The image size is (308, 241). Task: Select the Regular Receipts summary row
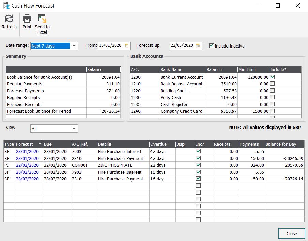tap(63, 98)
